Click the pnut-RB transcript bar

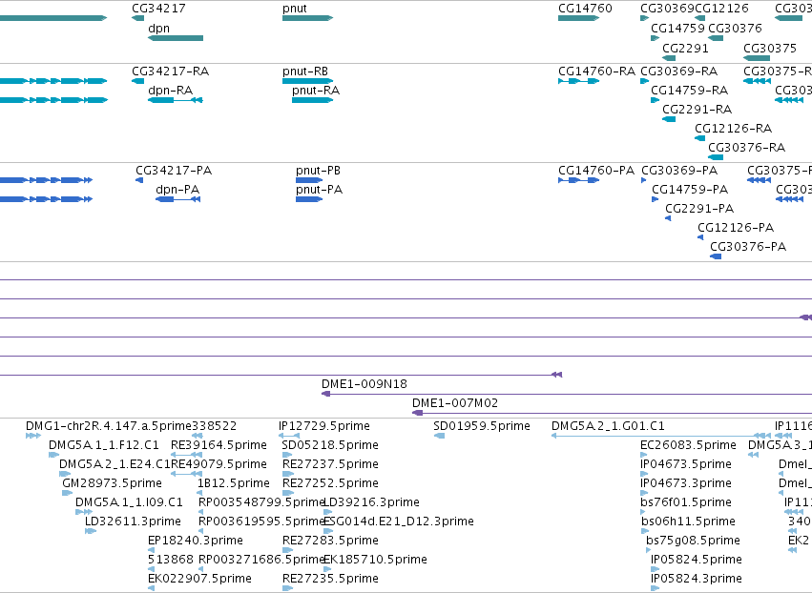[307, 81]
